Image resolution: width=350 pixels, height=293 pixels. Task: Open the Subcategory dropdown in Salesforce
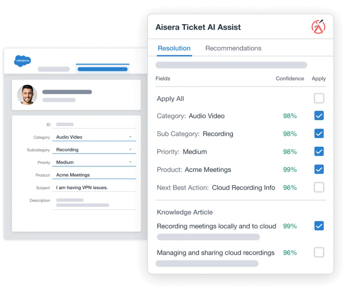coord(94,150)
